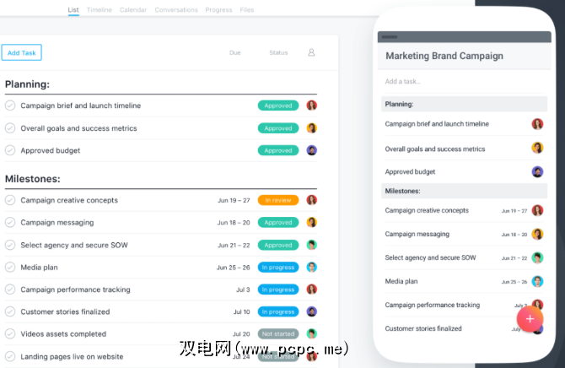Click assignee avatar for Campaign creative concepts list row

[312, 200]
